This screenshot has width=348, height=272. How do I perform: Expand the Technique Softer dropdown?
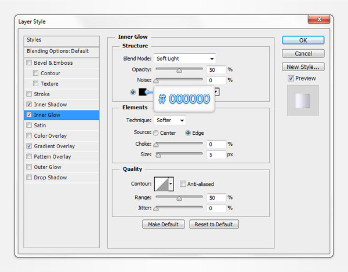[170, 120]
